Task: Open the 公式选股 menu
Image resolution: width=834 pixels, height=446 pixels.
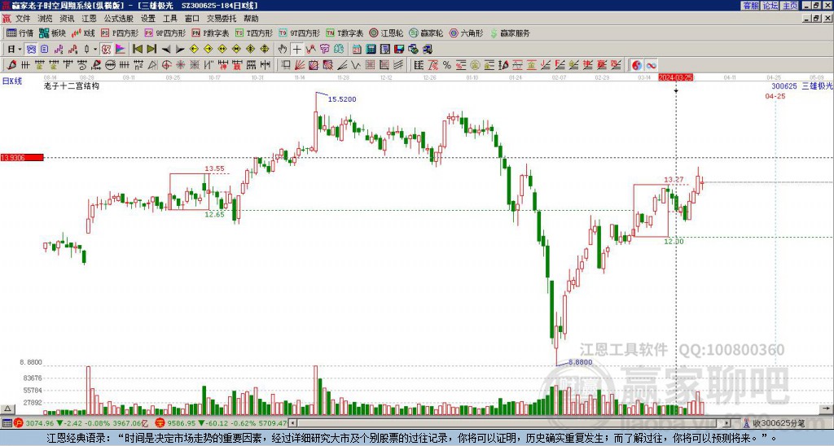Action: click(x=119, y=19)
